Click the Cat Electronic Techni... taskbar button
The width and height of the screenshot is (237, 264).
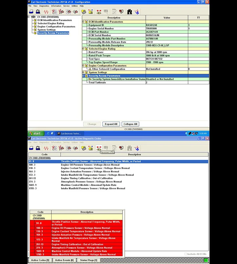click(x=70, y=134)
